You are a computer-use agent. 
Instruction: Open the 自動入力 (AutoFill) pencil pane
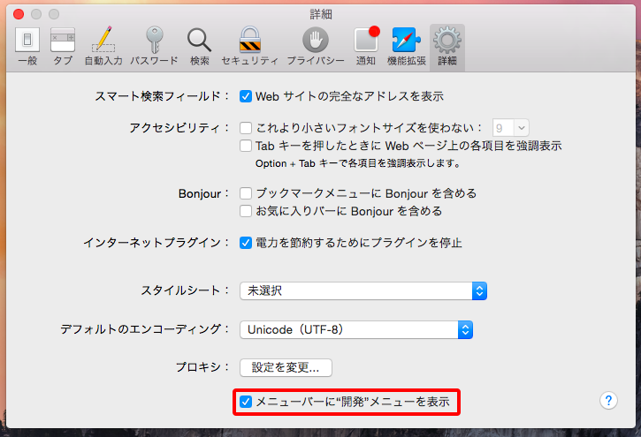pos(103,46)
